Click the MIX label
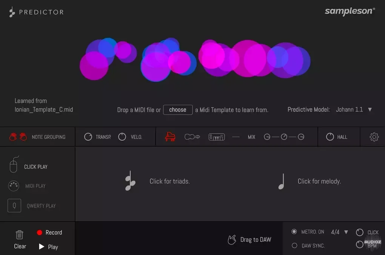Image resolution: width=385 pixels, height=255 pixels. 251,137
